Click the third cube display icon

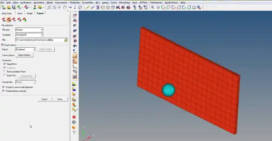coord(113,8)
